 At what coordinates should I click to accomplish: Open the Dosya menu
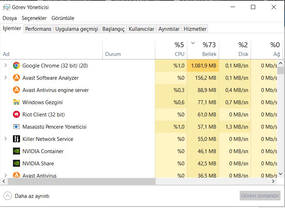(9, 18)
